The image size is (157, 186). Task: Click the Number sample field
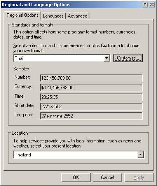91,78
